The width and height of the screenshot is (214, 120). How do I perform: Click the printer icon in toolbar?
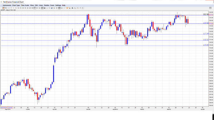click(73, 8)
